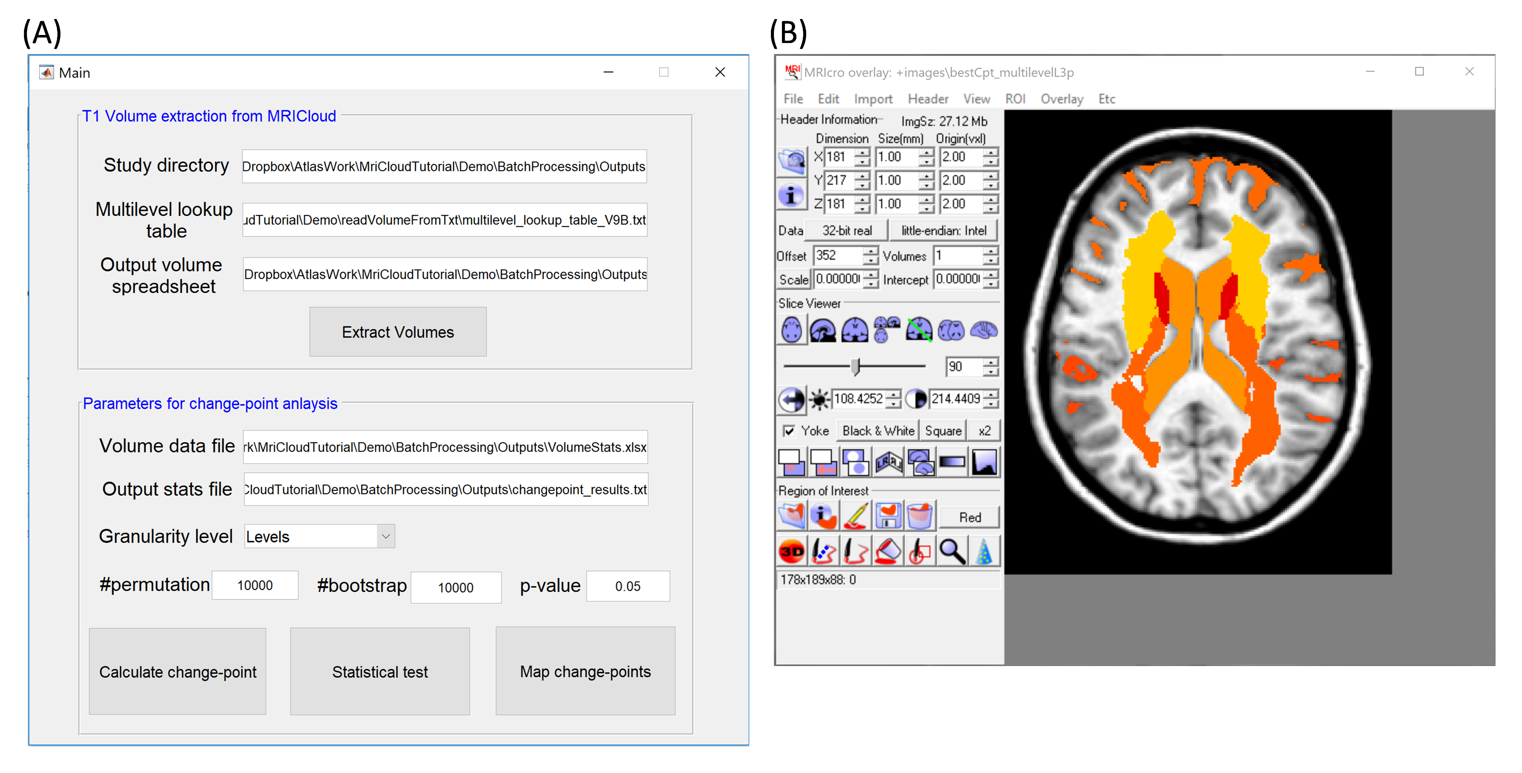Expand the Granularity level dropdown
The height and width of the screenshot is (773, 1522).
(x=386, y=537)
